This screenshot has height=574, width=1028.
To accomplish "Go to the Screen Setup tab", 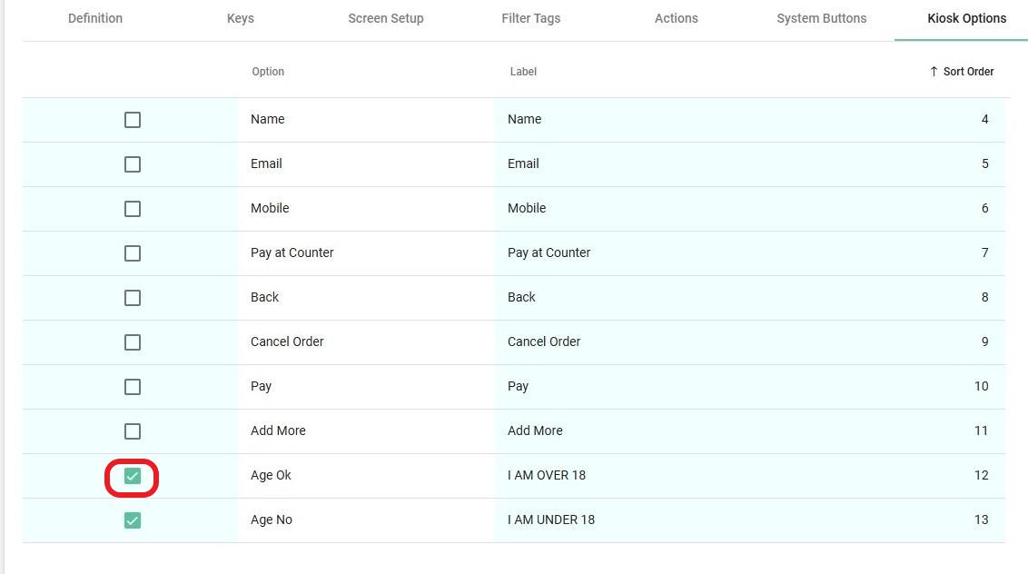I will coord(386,18).
